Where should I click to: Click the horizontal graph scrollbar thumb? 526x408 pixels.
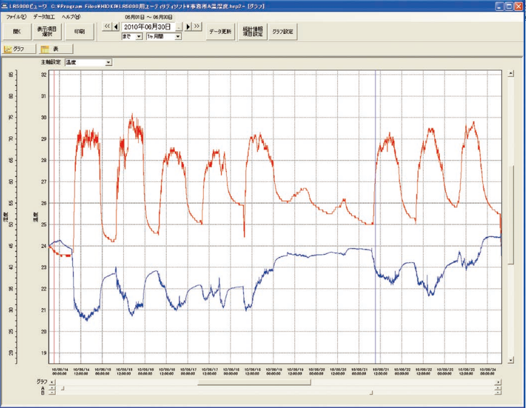point(254,383)
